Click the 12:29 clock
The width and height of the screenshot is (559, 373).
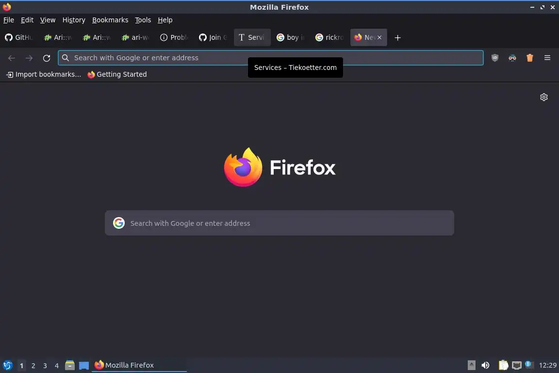[547, 365]
